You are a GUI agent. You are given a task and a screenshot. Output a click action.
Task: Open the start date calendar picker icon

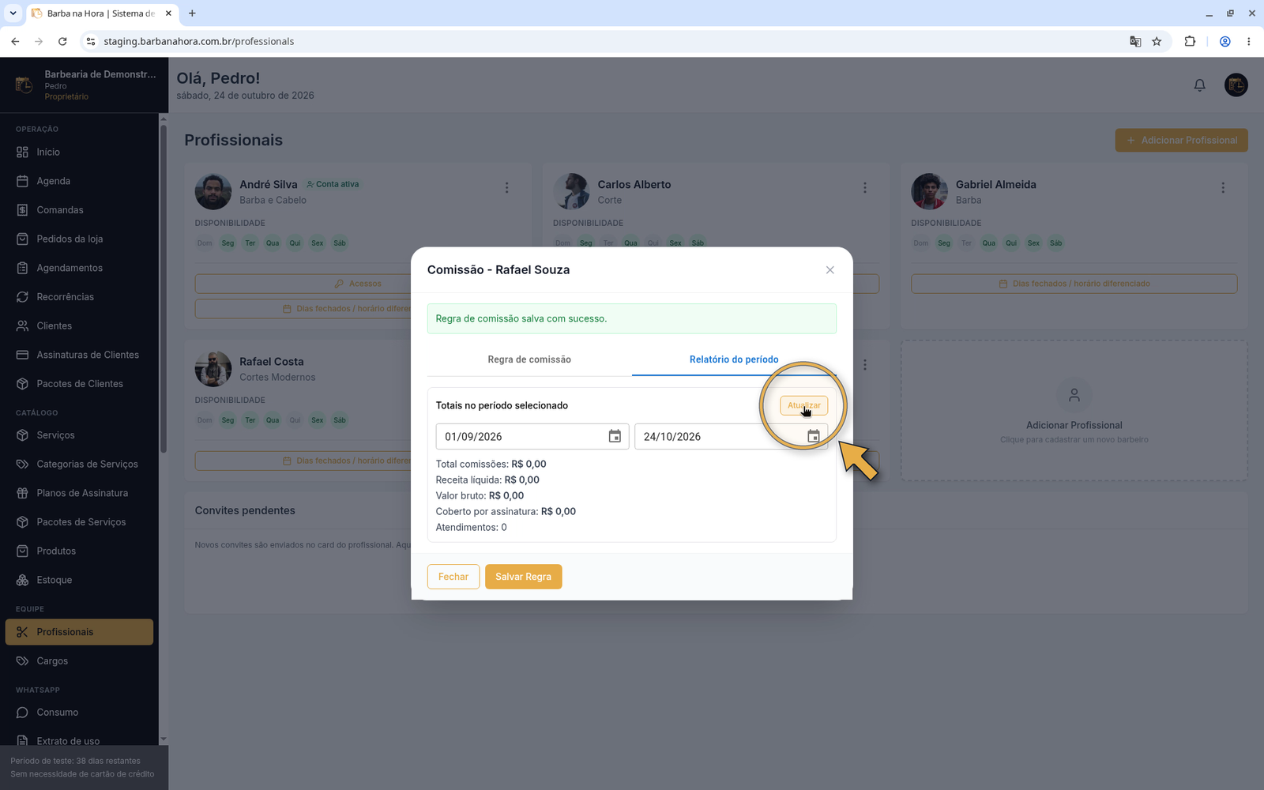pos(615,436)
